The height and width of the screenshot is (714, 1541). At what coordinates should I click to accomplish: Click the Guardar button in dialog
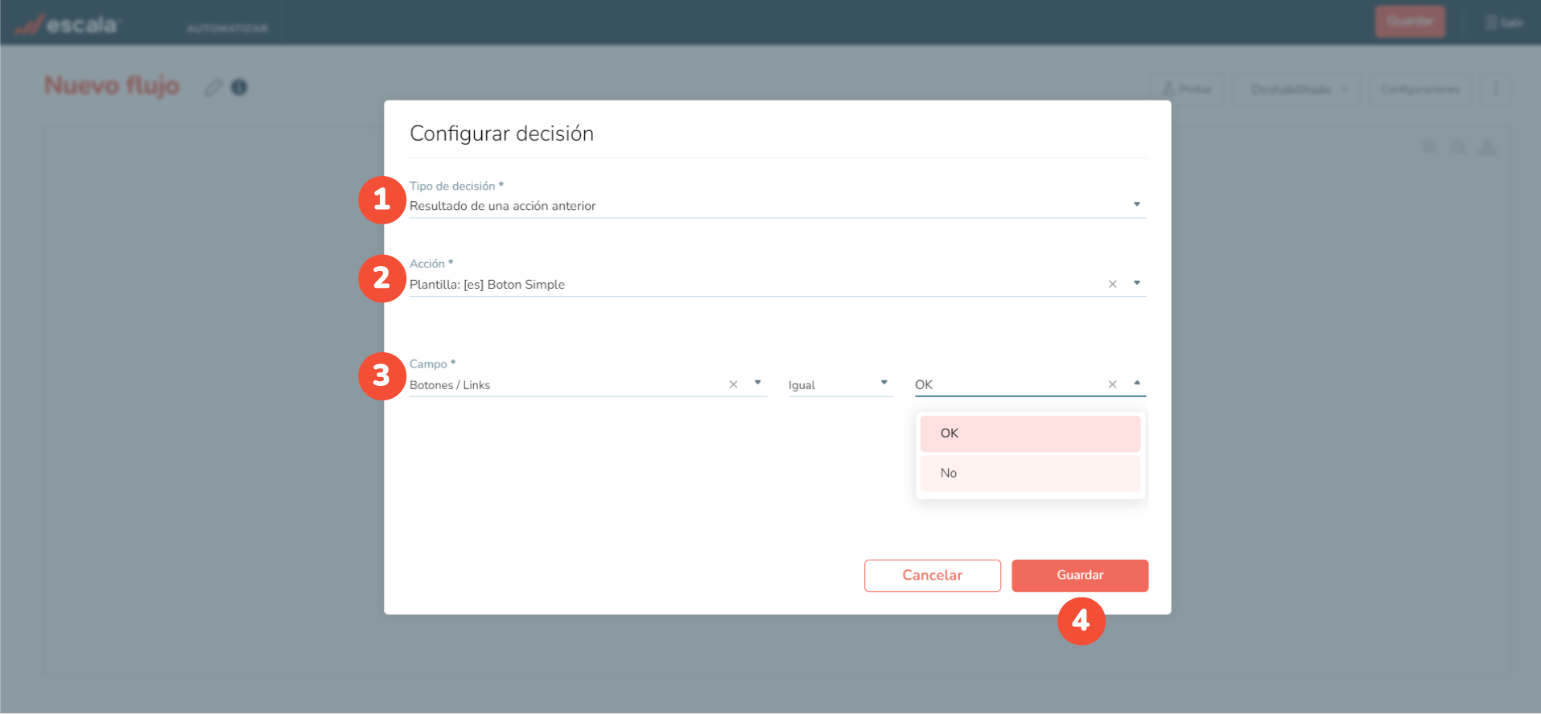(1079, 575)
